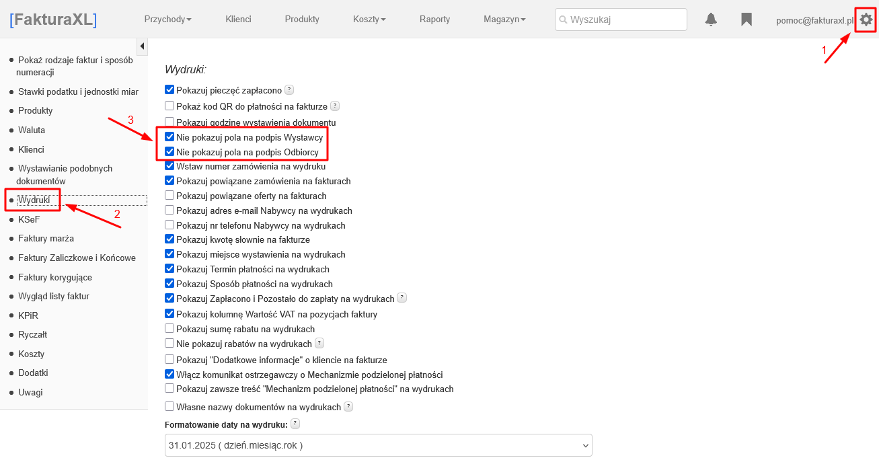Toggle 'Pokazuj kwotę słownie na fakturze' checkbox
This screenshot has width=879, height=460.
point(169,239)
